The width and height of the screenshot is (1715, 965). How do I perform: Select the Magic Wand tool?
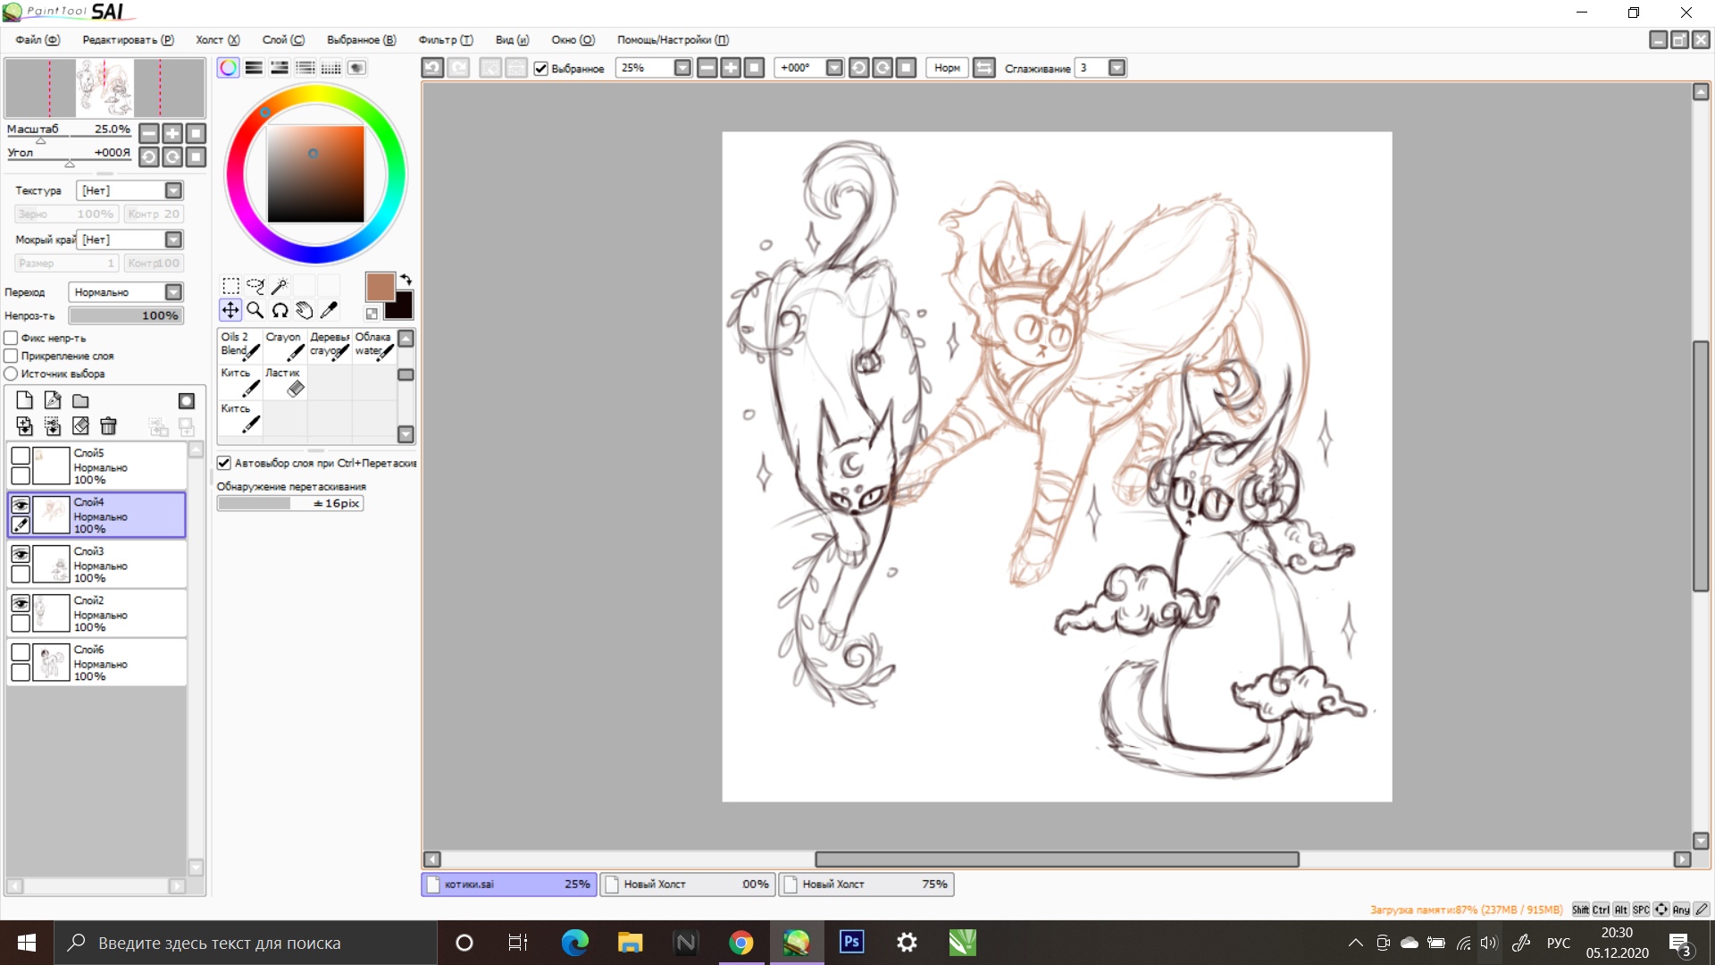pyautogui.click(x=280, y=286)
